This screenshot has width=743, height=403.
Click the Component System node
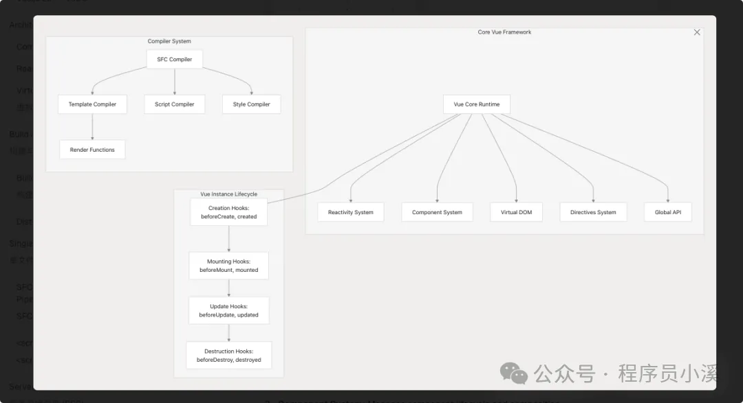point(437,212)
